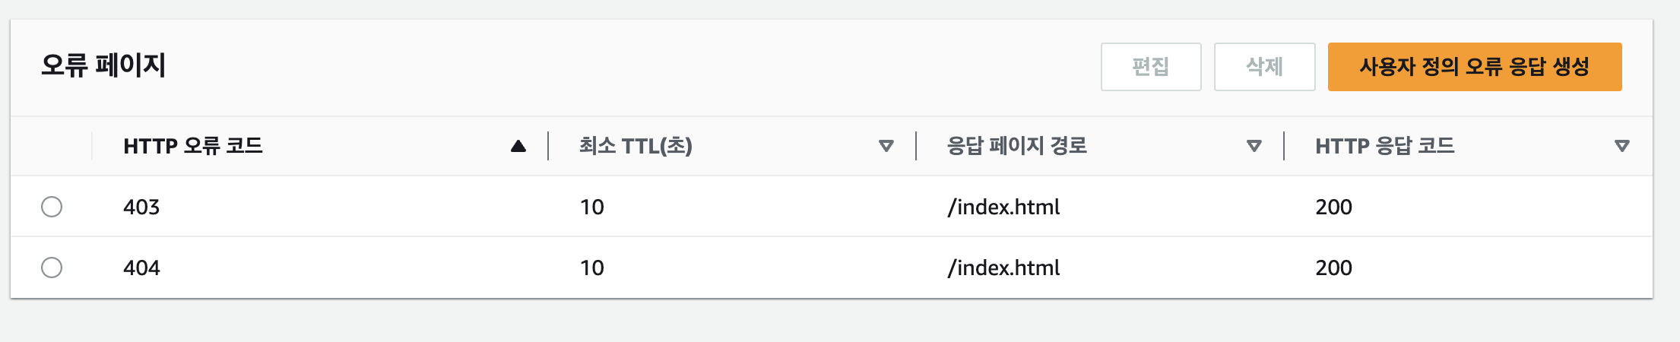The width and height of the screenshot is (1680, 342).
Task: Click the 403 error code cell
Action: [141, 207]
